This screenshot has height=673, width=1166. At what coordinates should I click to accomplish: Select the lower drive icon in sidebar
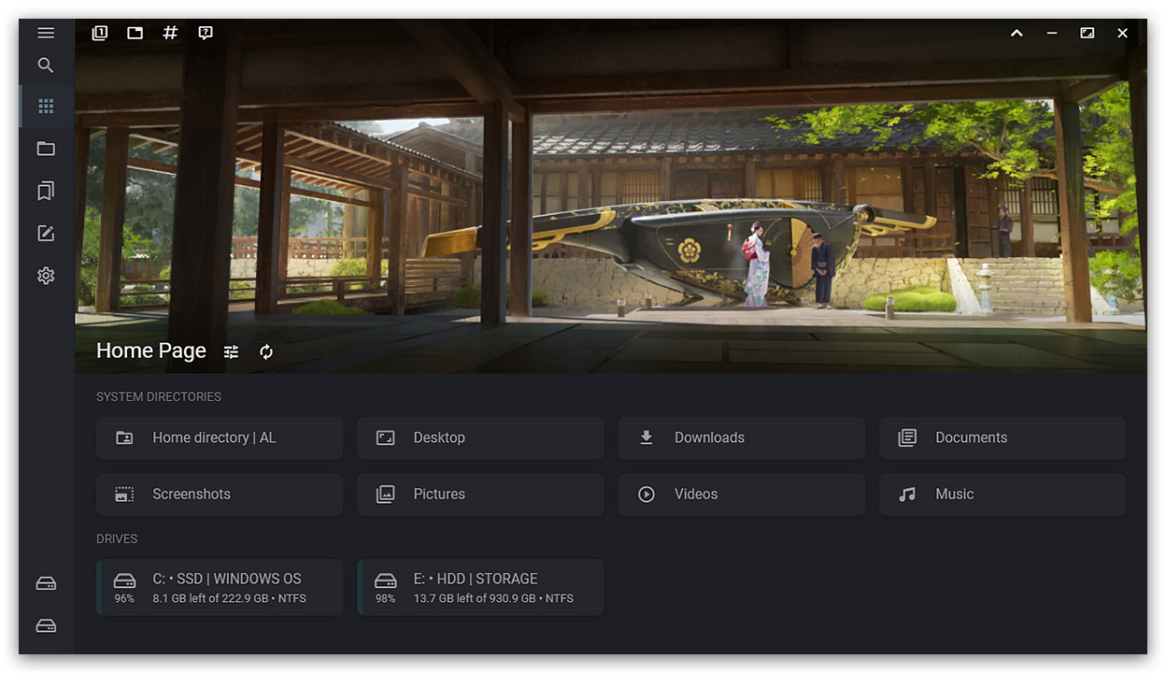[x=46, y=626]
